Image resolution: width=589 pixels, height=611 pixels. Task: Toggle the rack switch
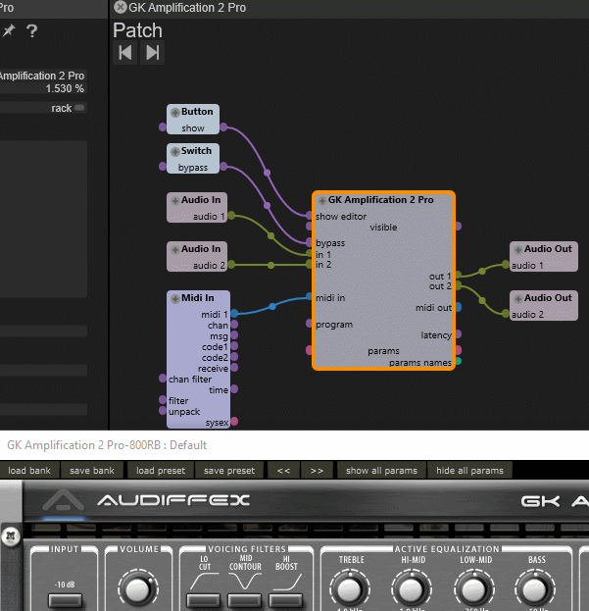click(79, 108)
